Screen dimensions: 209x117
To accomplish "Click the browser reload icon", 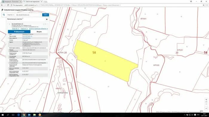I will (8, 5).
